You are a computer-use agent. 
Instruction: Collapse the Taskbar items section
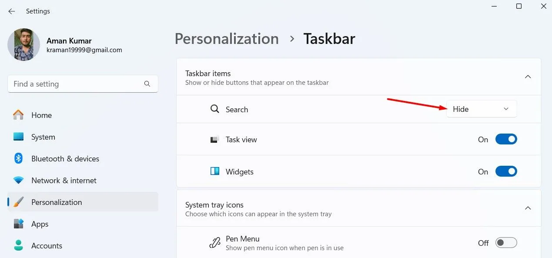coord(528,77)
